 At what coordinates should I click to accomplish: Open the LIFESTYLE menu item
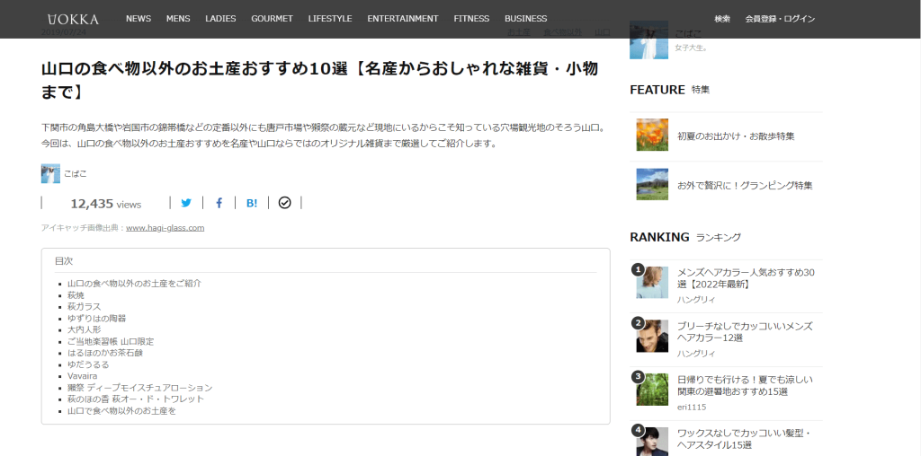pyautogui.click(x=330, y=19)
